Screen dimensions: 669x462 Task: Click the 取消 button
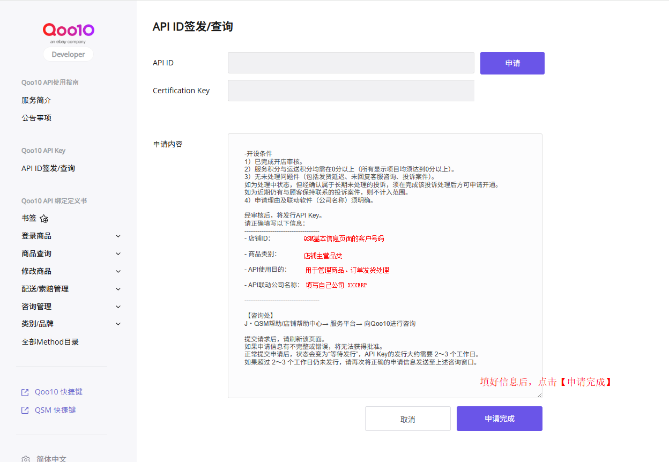[408, 419]
